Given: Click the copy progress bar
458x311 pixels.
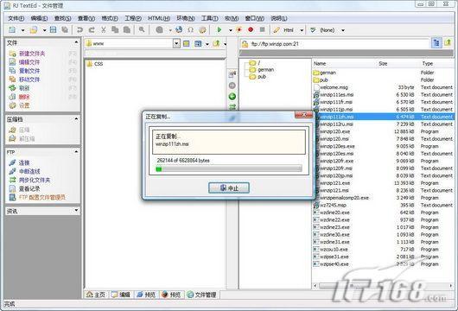Looking at the screenshot, I should click(x=229, y=168).
